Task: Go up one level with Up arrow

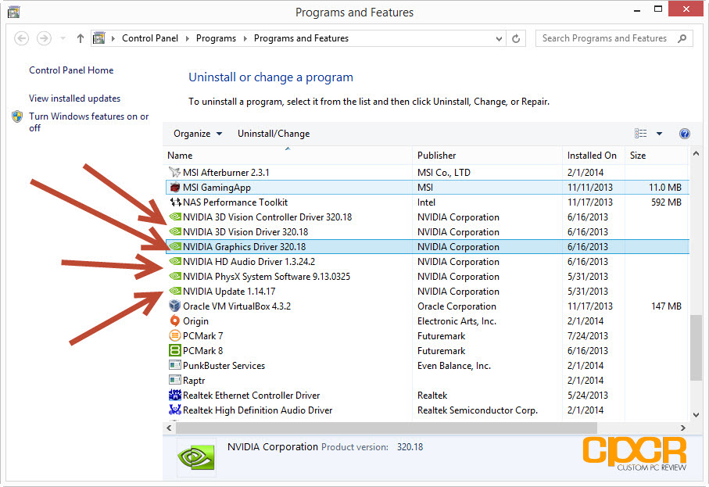Action: 80,38
